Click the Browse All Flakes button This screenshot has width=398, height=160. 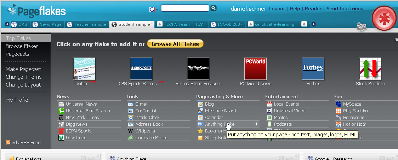(x=175, y=44)
